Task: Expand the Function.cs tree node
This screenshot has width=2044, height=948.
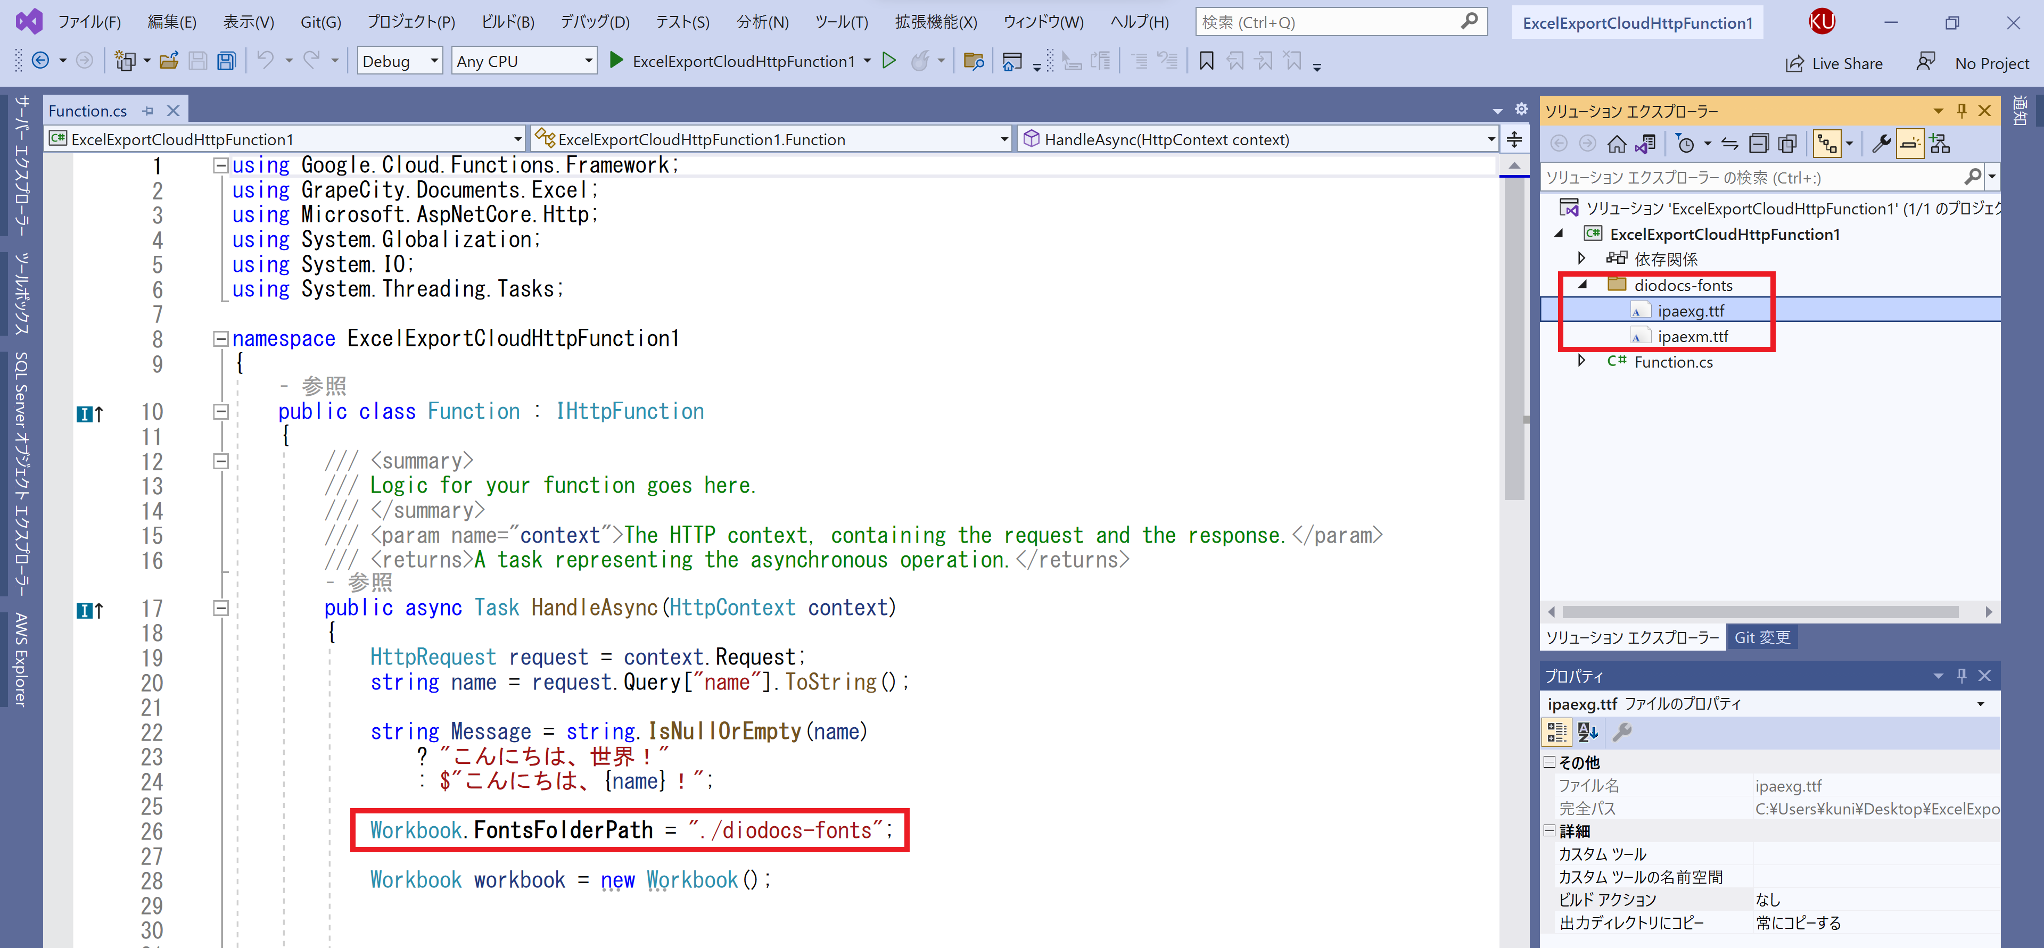Action: pos(1581,361)
